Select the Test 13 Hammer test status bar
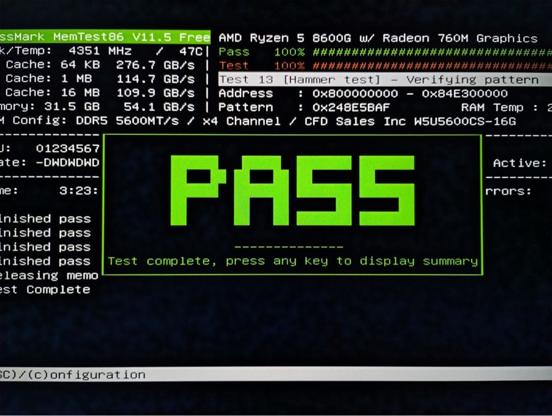The image size is (552, 416). [x=307, y=79]
